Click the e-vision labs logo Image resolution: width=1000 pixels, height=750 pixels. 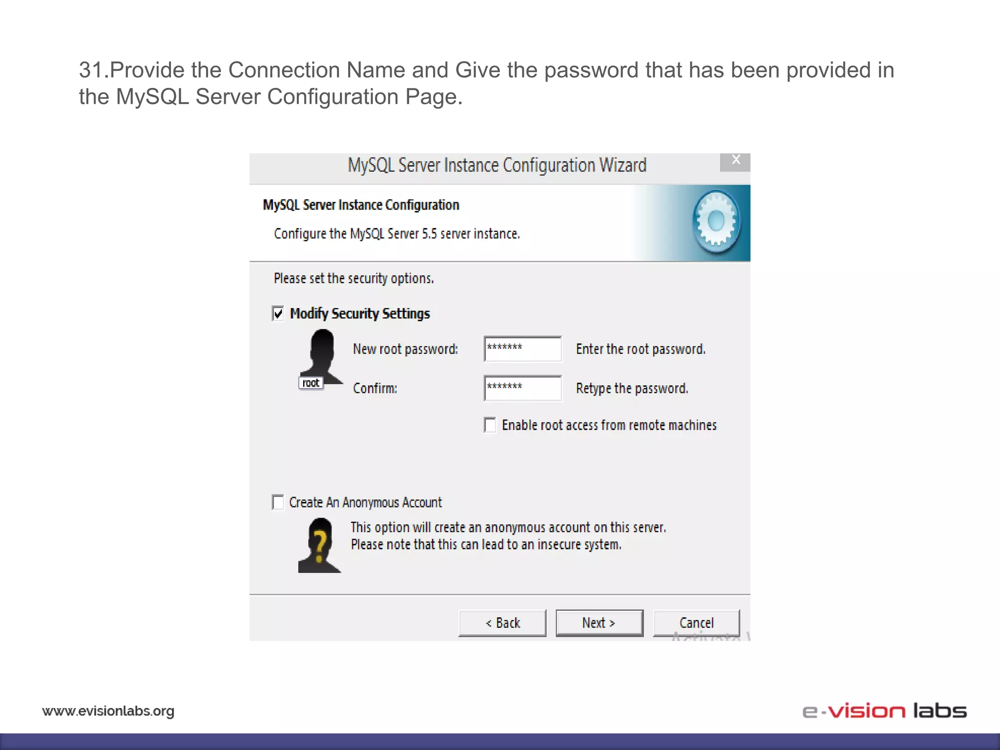point(884,710)
